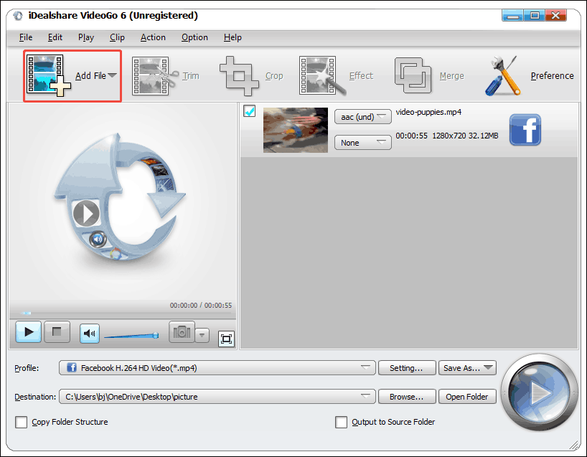Take a snapshot with the camera icon
The height and width of the screenshot is (457, 587).
click(x=181, y=331)
